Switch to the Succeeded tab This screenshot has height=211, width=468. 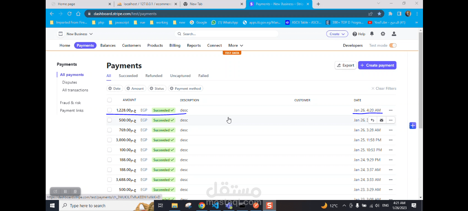(x=128, y=76)
